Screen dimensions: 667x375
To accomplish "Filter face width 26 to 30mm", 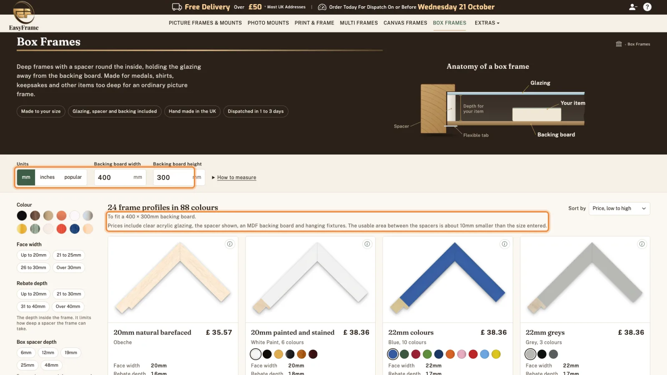I will coord(33,267).
